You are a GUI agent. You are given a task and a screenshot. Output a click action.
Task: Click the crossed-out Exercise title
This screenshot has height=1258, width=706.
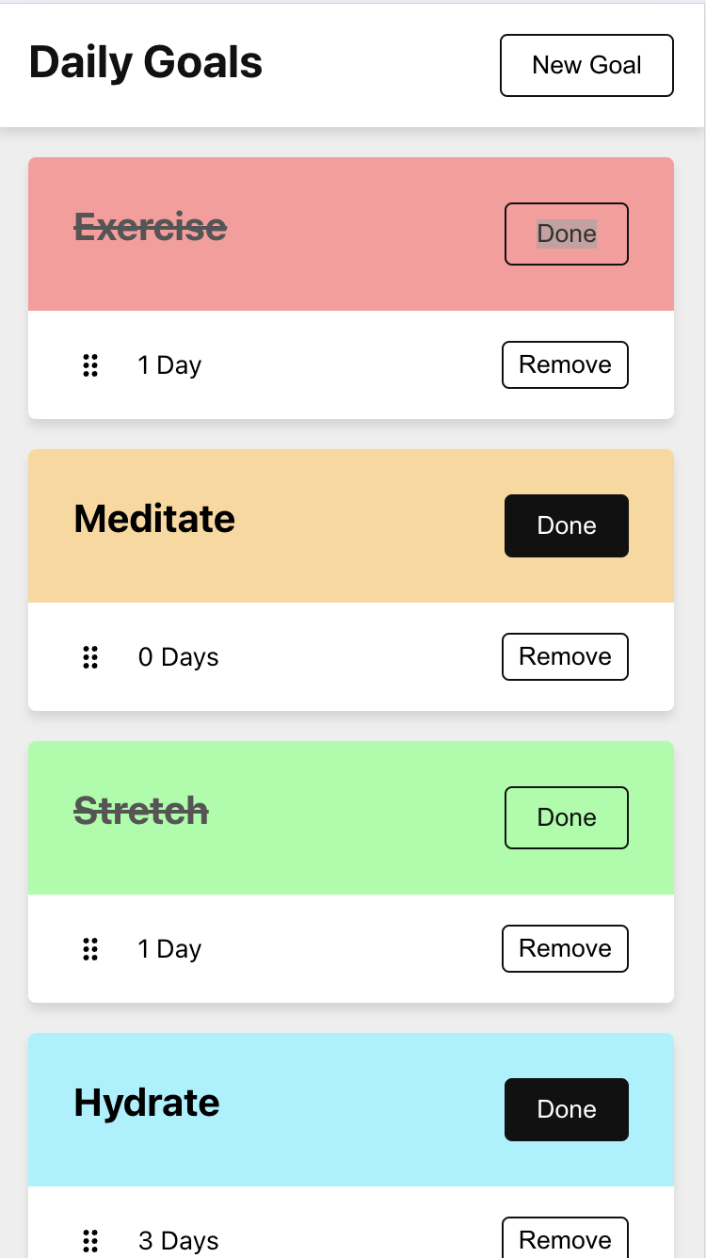(x=151, y=227)
